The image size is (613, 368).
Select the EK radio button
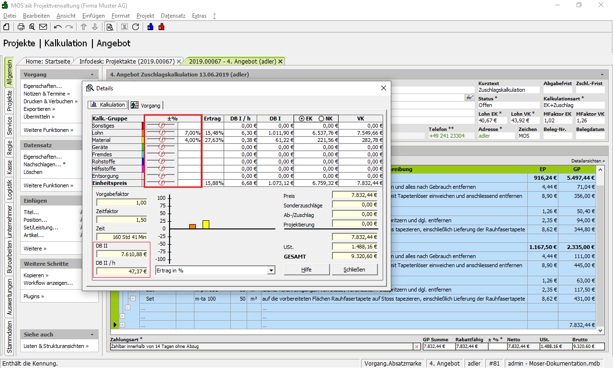tap(302, 119)
